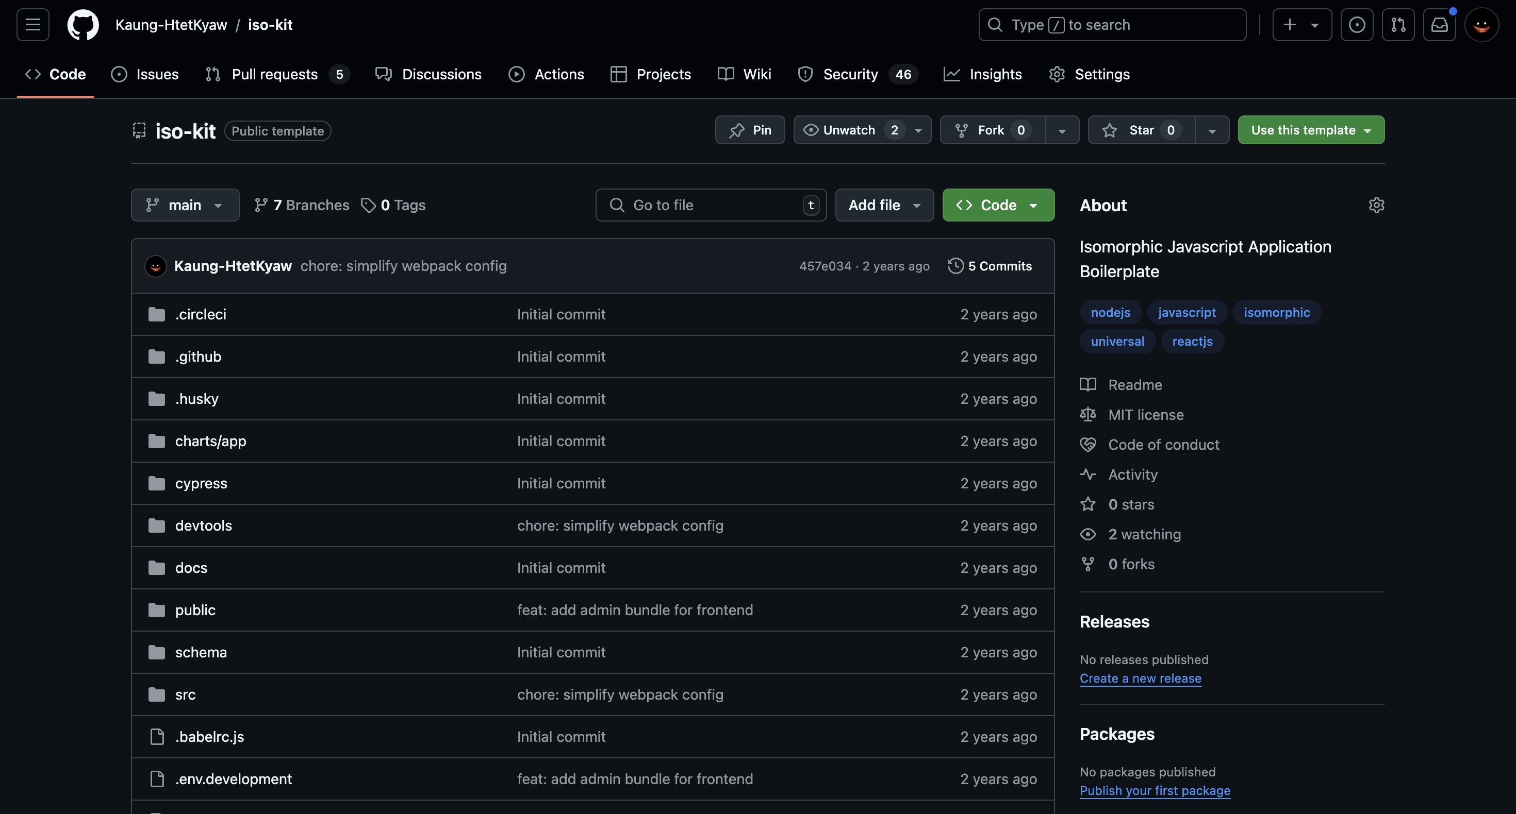1516x814 pixels.
Task: Click the GitHub home logo icon
Action: tap(83, 24)
